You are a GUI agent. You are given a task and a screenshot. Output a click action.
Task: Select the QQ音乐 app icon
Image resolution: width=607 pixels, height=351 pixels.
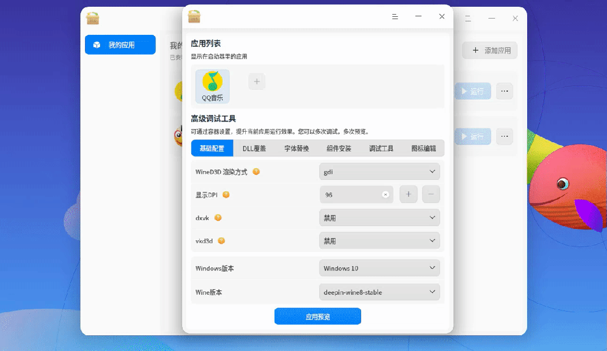(x=212, y=86)
